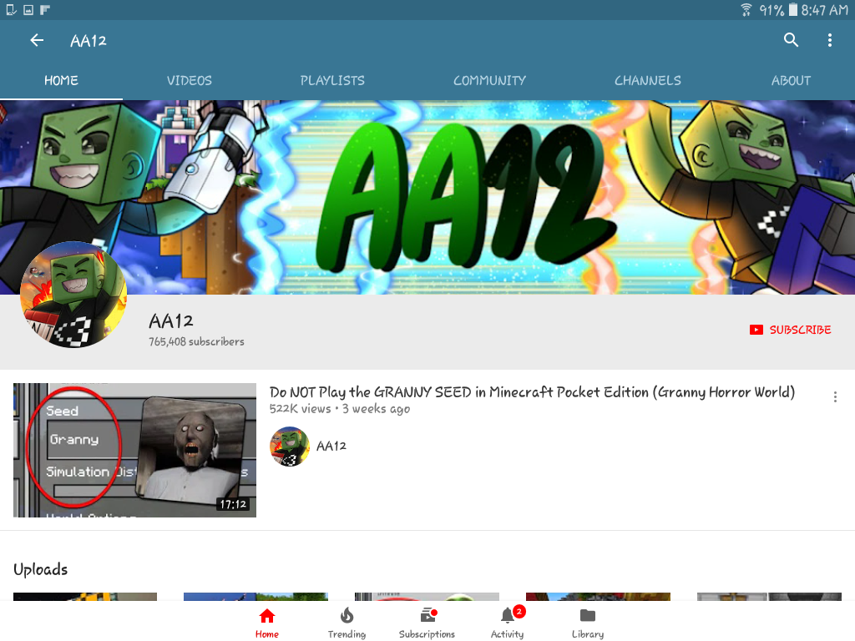The image size is (855, 641).
Task: Open the COMMUNITY tab
Action: (489, 81)
